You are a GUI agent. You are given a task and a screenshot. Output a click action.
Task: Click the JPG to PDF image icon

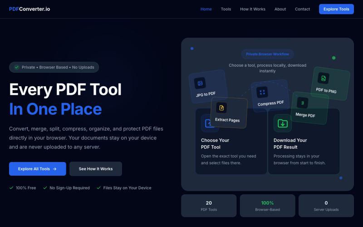(200, 83)
